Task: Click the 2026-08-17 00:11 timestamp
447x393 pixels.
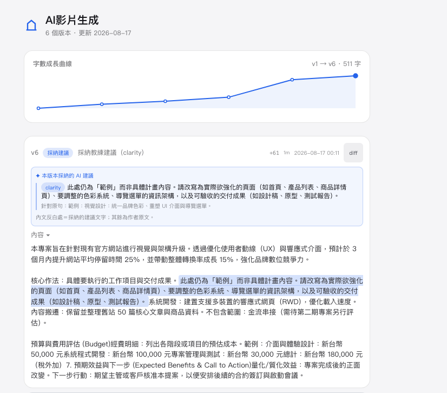Action: pos(317,153)
